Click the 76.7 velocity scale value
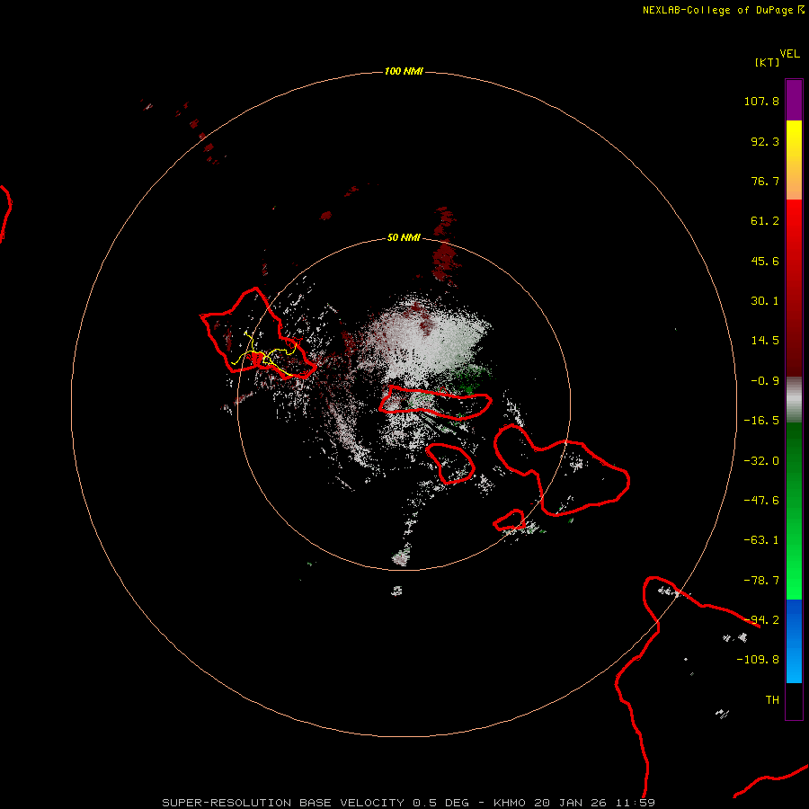Viewport: 809px width, 809px height. [765, 181]
